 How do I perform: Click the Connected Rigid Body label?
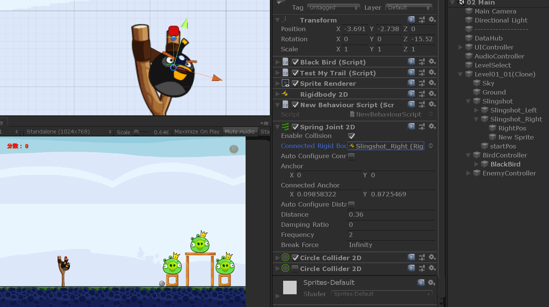[314, 146]
